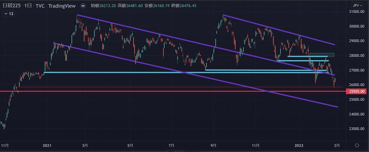Click the 日経225 symbol title

click(x=11, y=6)
